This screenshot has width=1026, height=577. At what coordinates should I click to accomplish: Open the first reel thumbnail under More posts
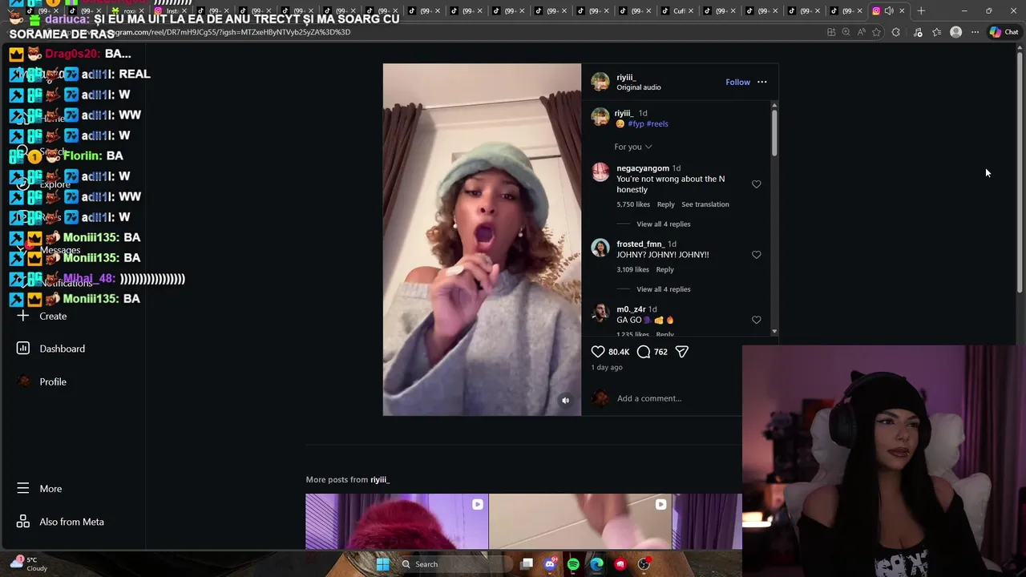point(396,522)
